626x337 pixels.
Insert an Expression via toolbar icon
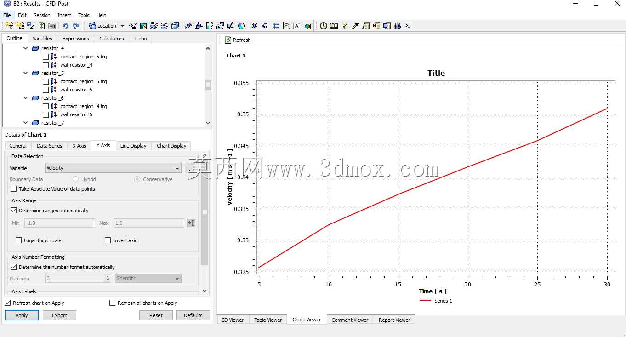(x=265, y=26)
